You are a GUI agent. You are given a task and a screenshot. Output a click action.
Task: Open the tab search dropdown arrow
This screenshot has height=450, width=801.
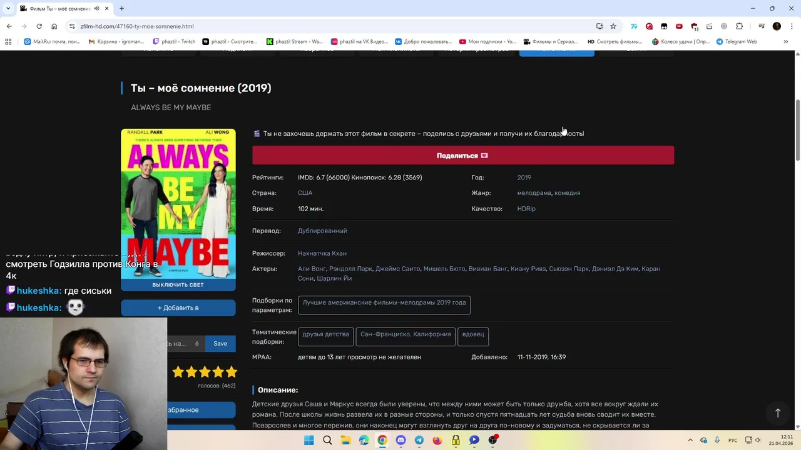8,9
